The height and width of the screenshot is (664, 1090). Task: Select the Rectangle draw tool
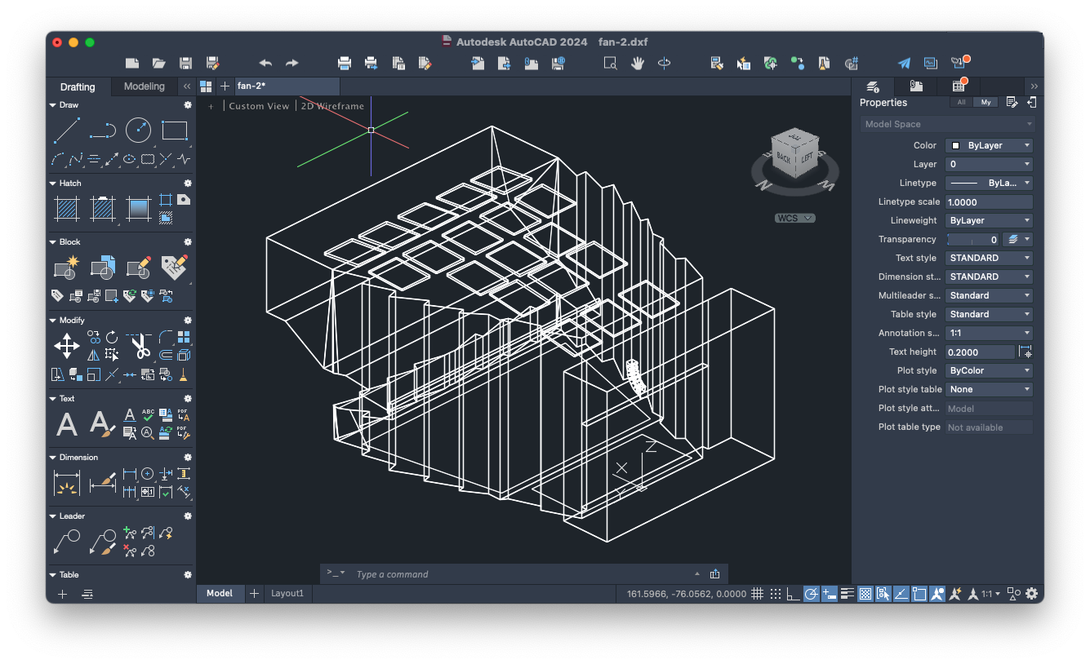pos(174,131)
